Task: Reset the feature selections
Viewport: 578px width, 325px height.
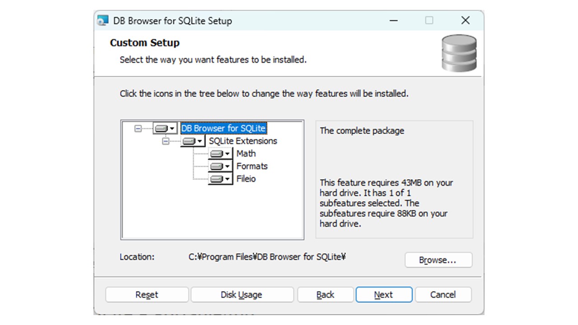Action: [146, 294]
